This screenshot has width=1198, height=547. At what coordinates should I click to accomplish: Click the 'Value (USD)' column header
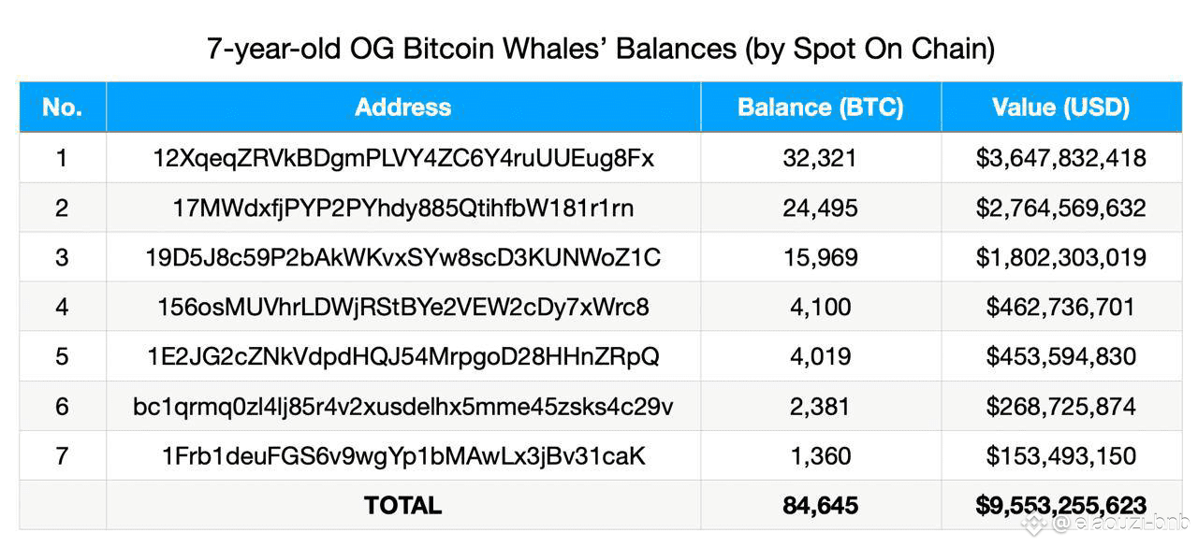point(1061,107)
